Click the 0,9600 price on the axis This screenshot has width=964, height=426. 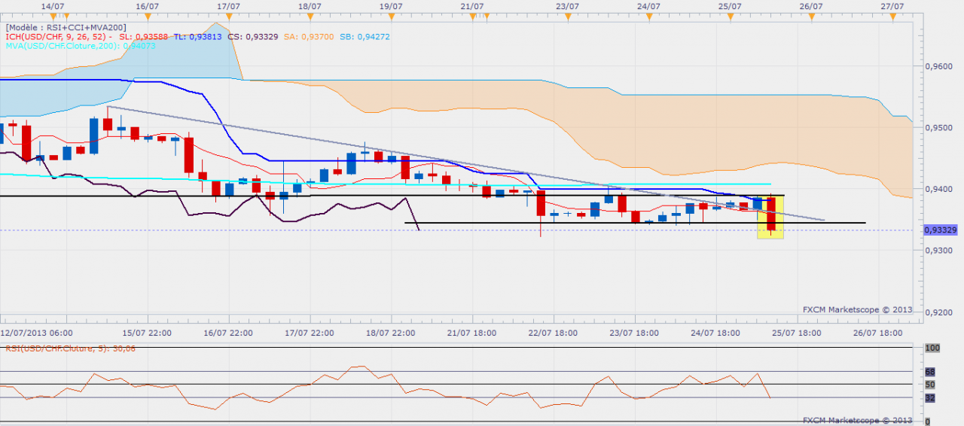(x=939, y=66)
